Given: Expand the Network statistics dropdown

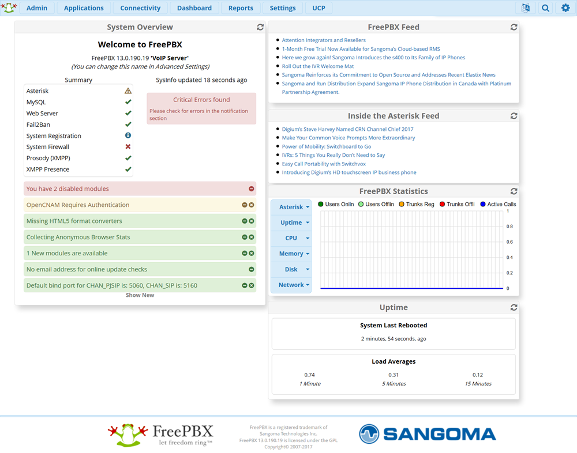Looking at the screenshot, I should point(291,285).
